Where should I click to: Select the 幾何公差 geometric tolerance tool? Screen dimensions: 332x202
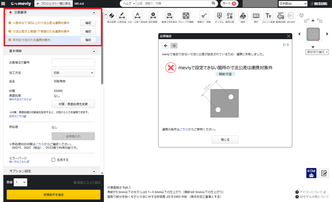coord(230,16)
